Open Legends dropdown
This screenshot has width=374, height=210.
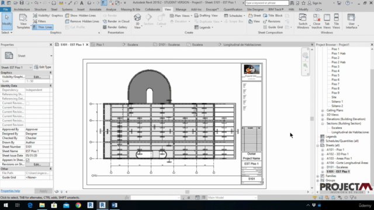click(204, 27)
